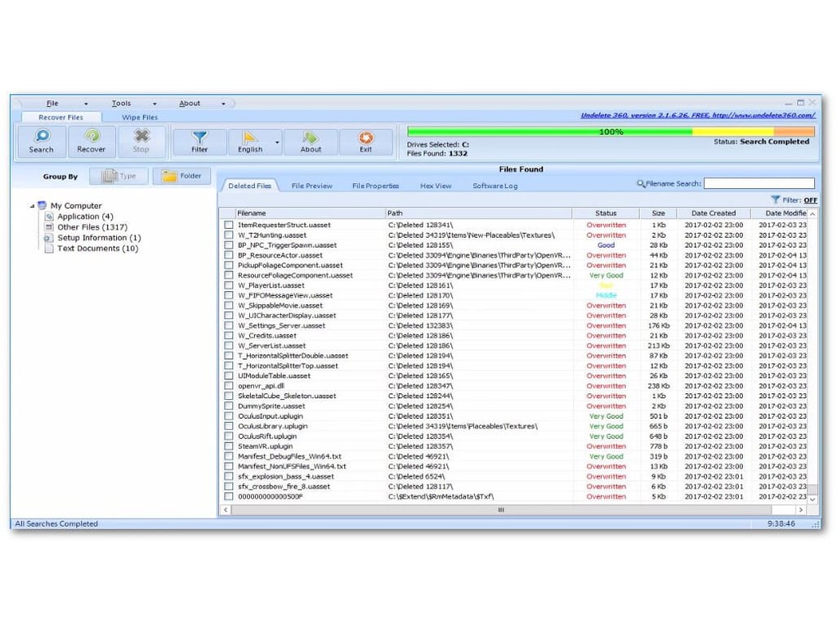
Task: Check the box for W_T2Hunting.uasset
Action: click(229, 235)
